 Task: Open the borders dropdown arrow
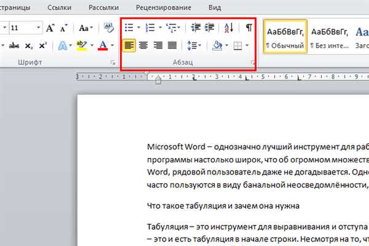pyautogui.click(x=247, y=45)
